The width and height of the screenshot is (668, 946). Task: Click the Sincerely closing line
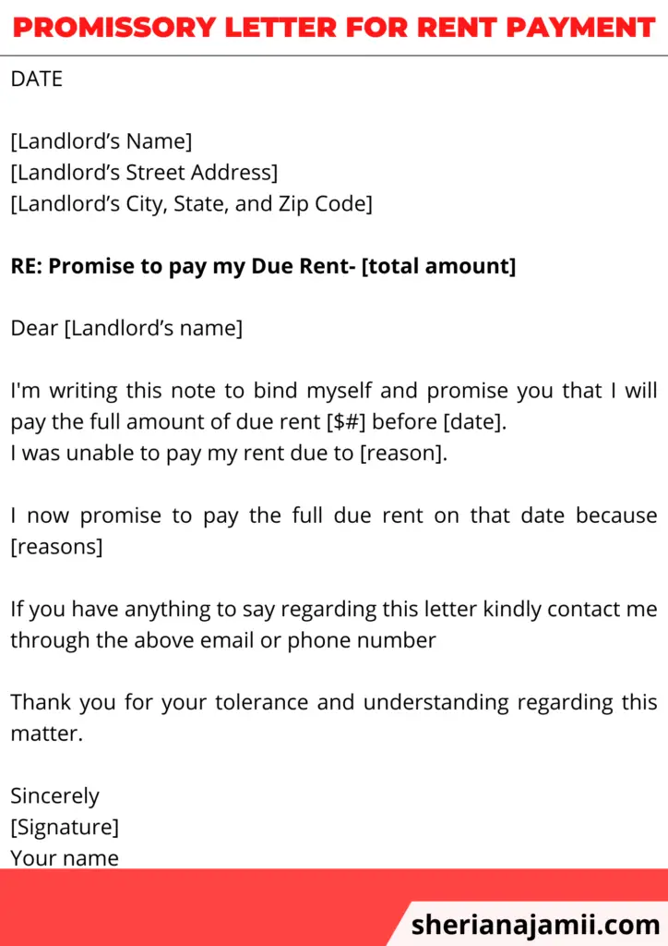[x=54, y=795]
